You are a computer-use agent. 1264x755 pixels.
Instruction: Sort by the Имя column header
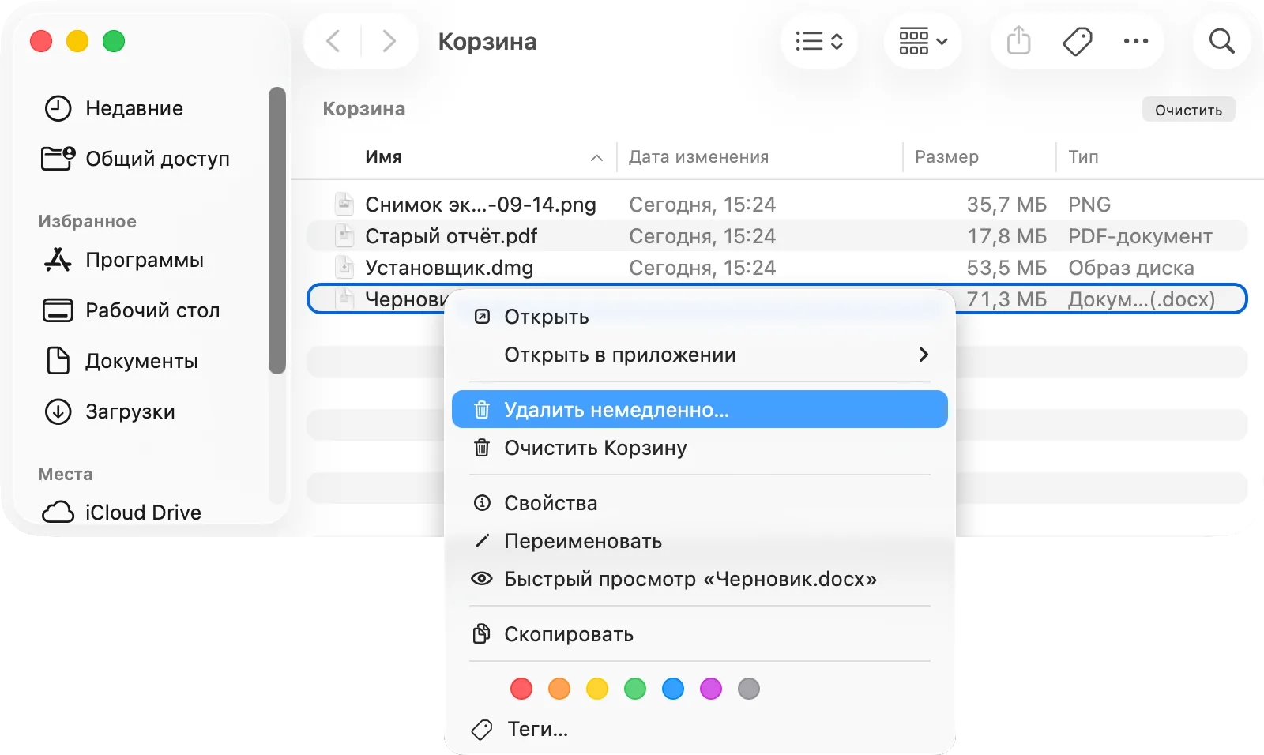383,157
